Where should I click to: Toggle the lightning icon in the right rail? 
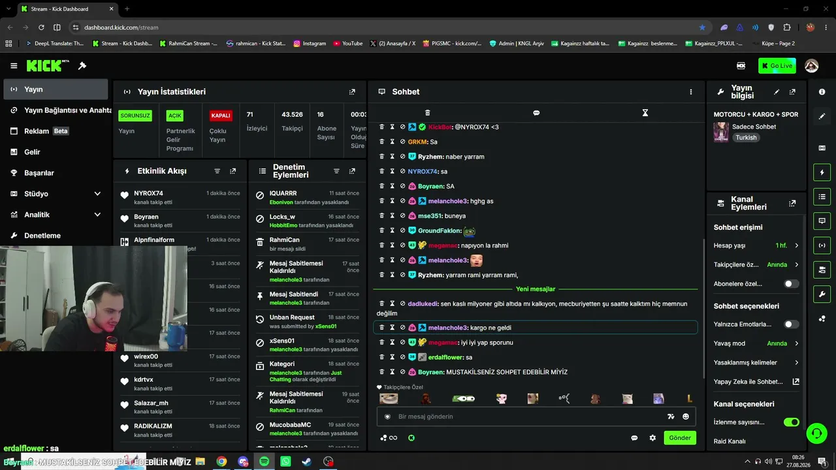click(822, 173)
